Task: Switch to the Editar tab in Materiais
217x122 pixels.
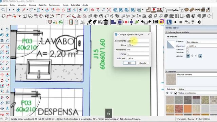Action: 182,89
